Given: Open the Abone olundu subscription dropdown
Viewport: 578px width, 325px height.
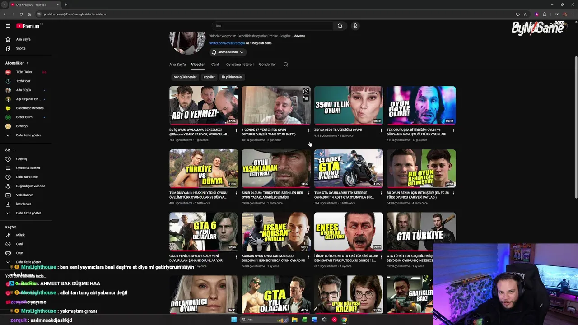Looking at the screenshot, I should 228,52.
